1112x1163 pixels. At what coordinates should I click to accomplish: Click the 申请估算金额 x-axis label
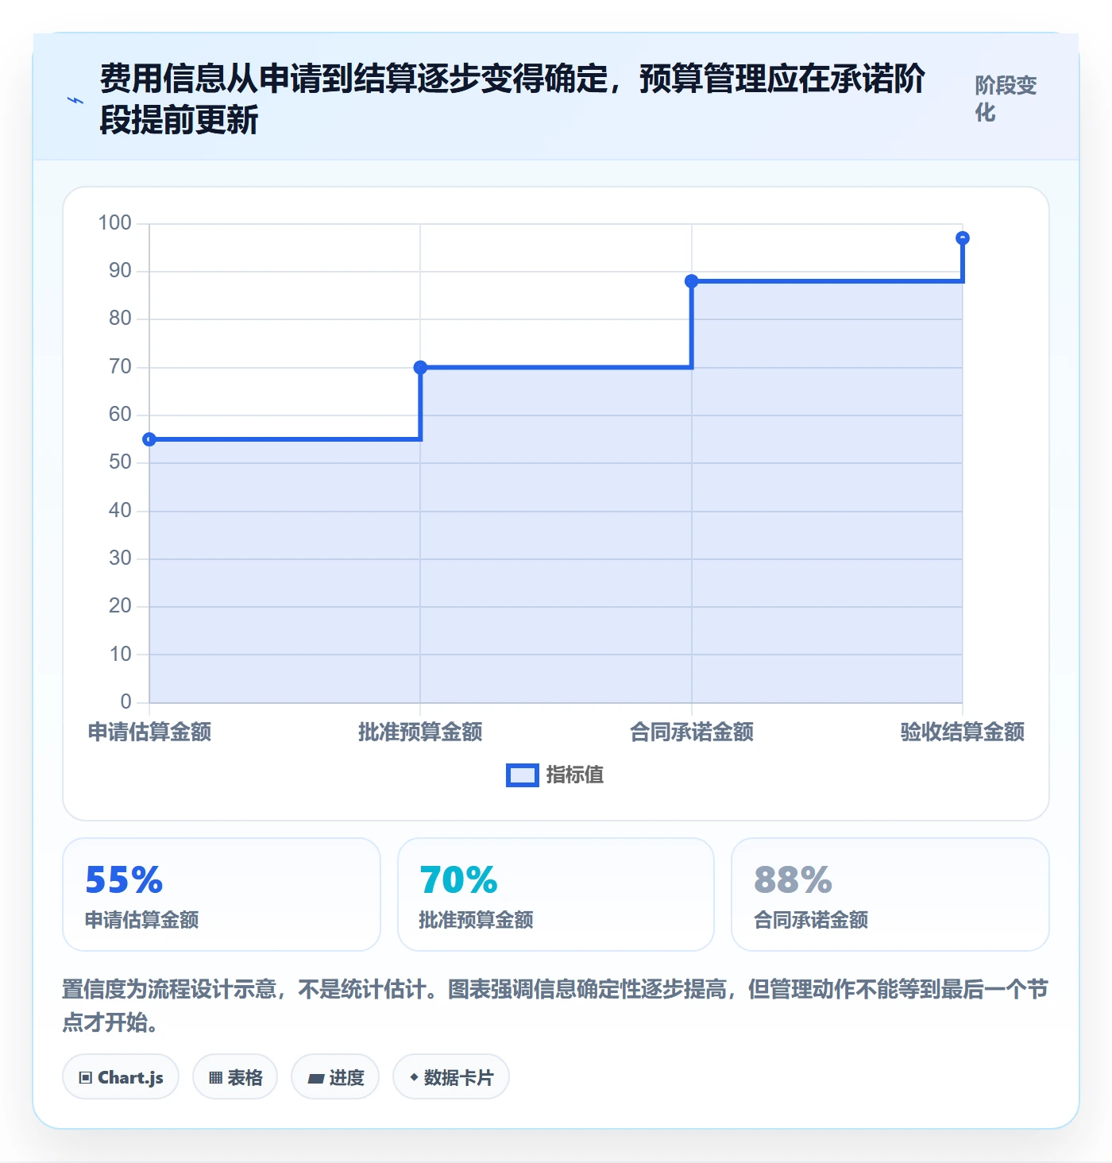pos(149,732)
